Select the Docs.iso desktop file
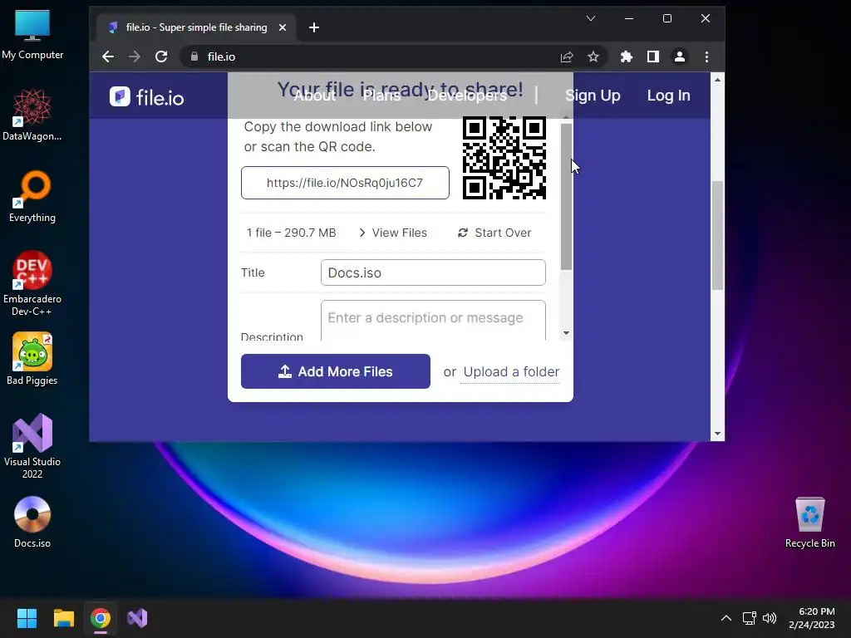The width and height of the screenshot is (851, 638). [x=32, y=522]
